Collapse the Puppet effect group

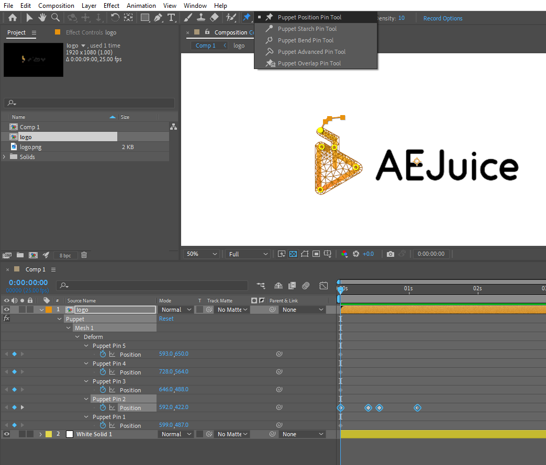(x=60, y=319)
